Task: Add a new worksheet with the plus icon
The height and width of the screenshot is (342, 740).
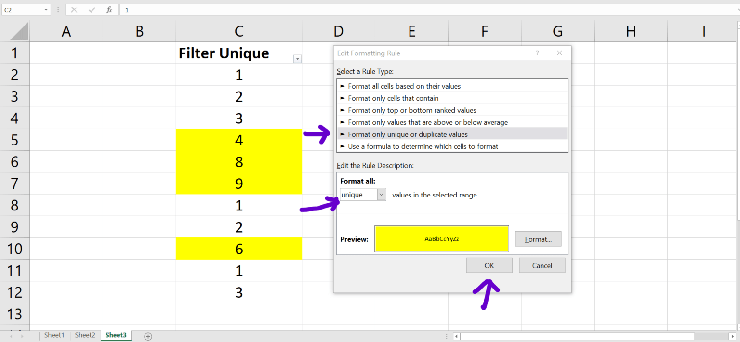Action: click(x=148, y=336)
